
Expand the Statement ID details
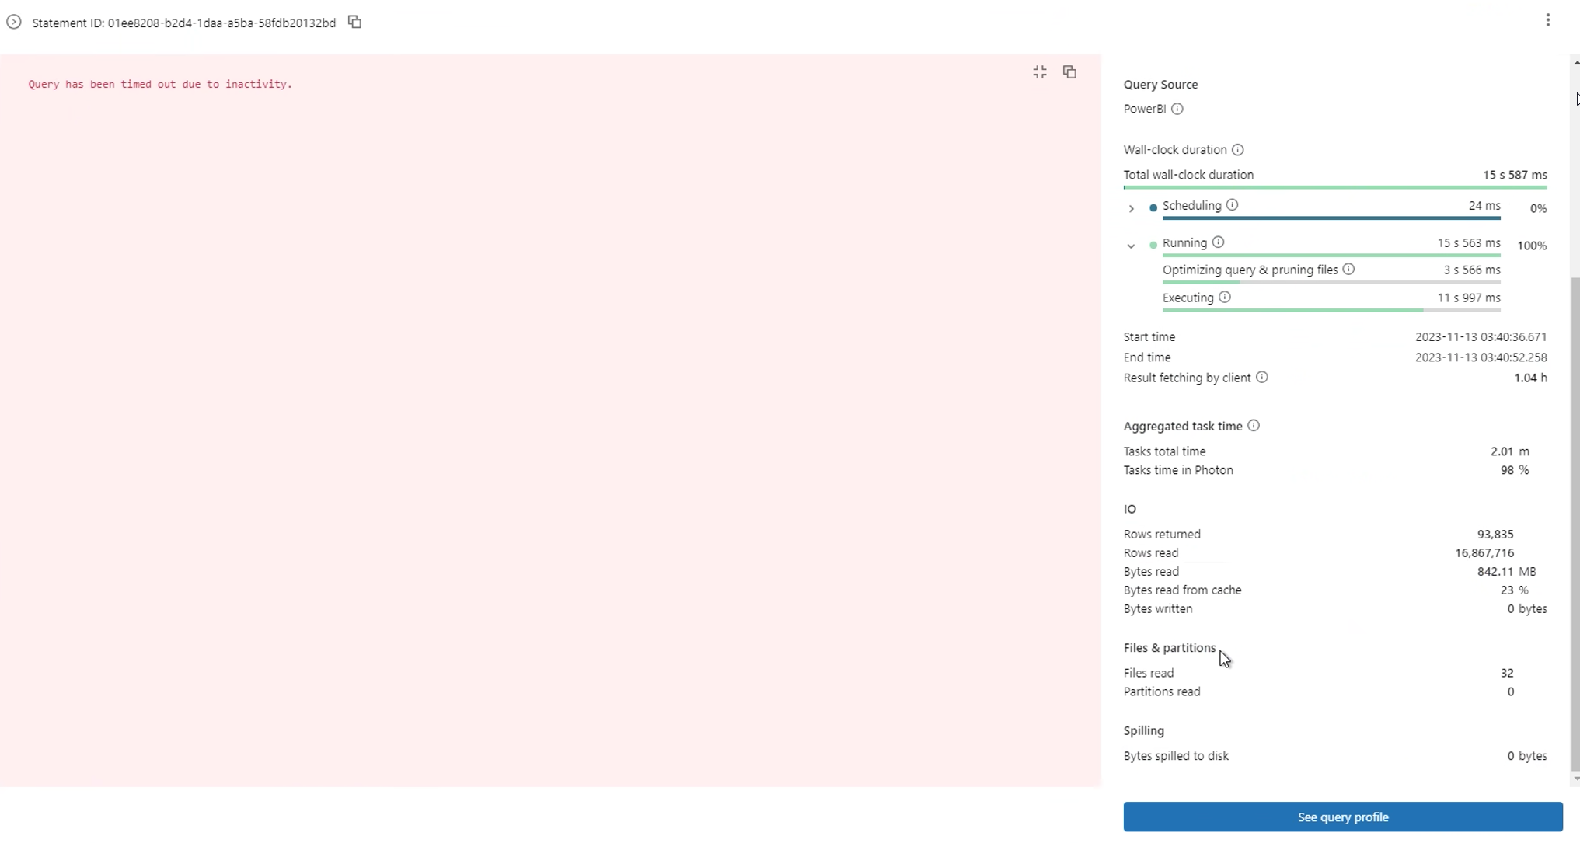pos(13,22)
